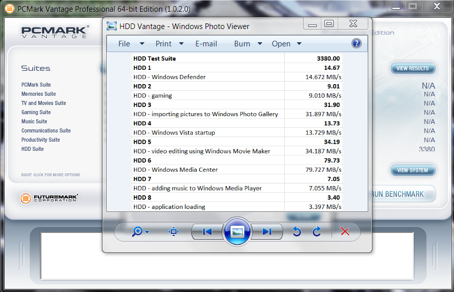Select HDD Suite in the Suites list
The image size is (454, 292).
tap(33, 149)
